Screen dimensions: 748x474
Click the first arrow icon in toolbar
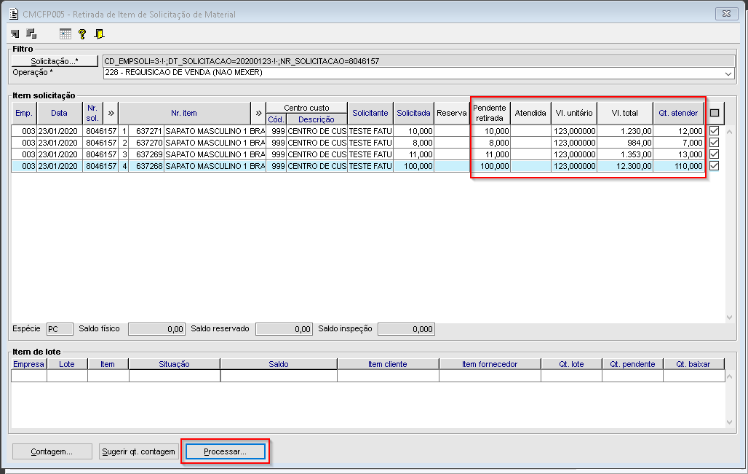15,33
